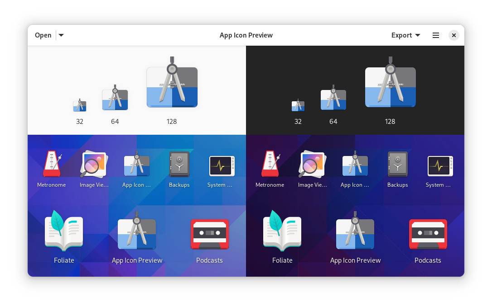Click 'Podcasts' label in dark panel
Screen dimensions: 492x307
[428, 260]
